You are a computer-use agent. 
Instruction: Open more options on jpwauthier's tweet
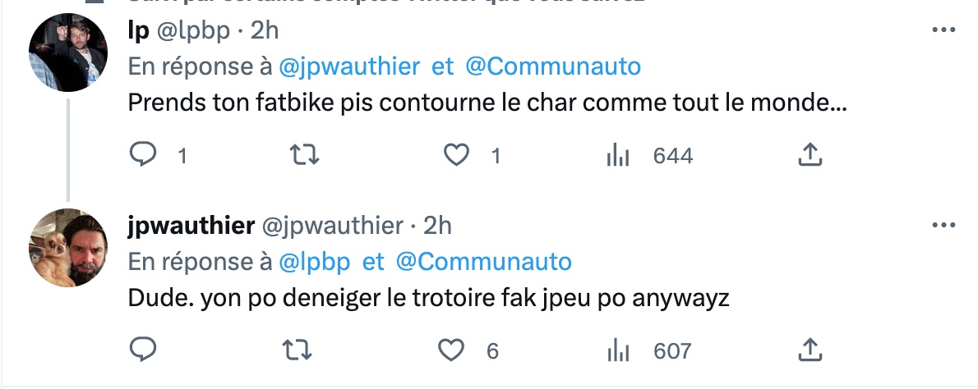(x=943, y=226)
